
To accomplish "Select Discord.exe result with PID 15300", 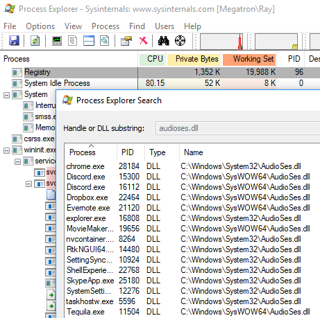I will coord(192,177).
